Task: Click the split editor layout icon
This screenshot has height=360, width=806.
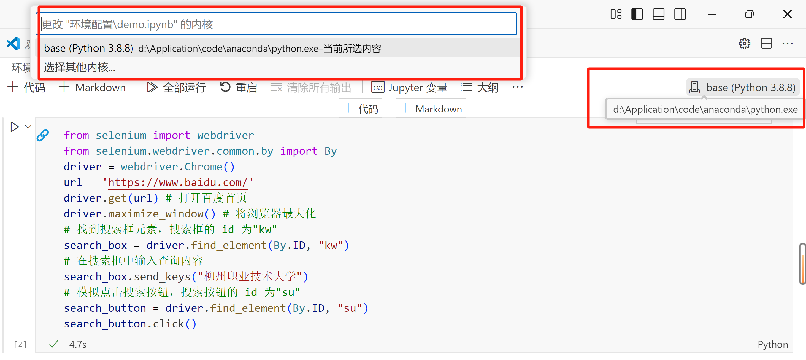Action: [766, 44]
